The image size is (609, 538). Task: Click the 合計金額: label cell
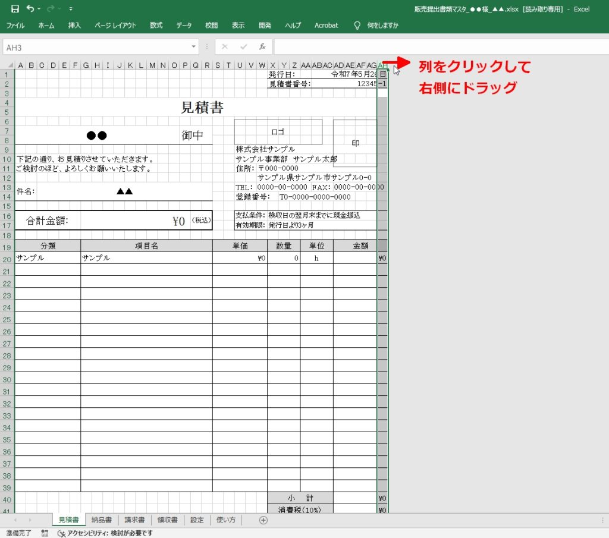47,221
